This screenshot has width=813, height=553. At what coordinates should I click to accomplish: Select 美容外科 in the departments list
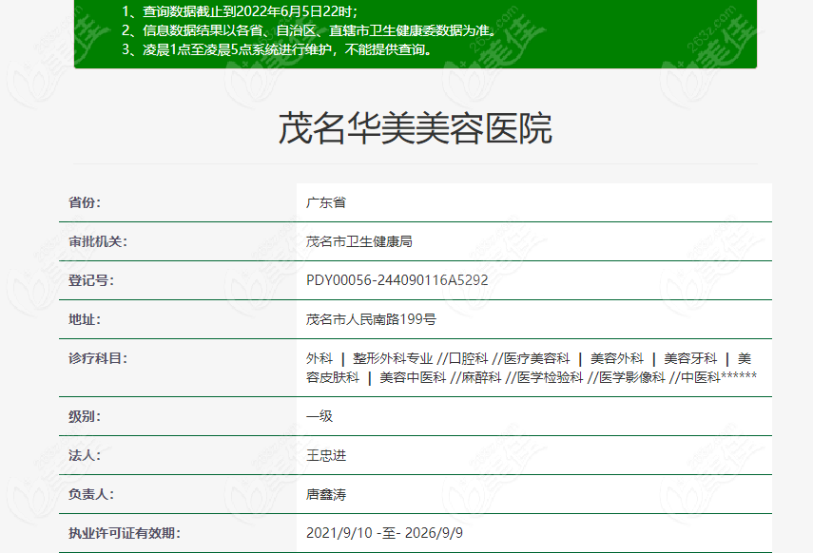click(x=616, y=358)
